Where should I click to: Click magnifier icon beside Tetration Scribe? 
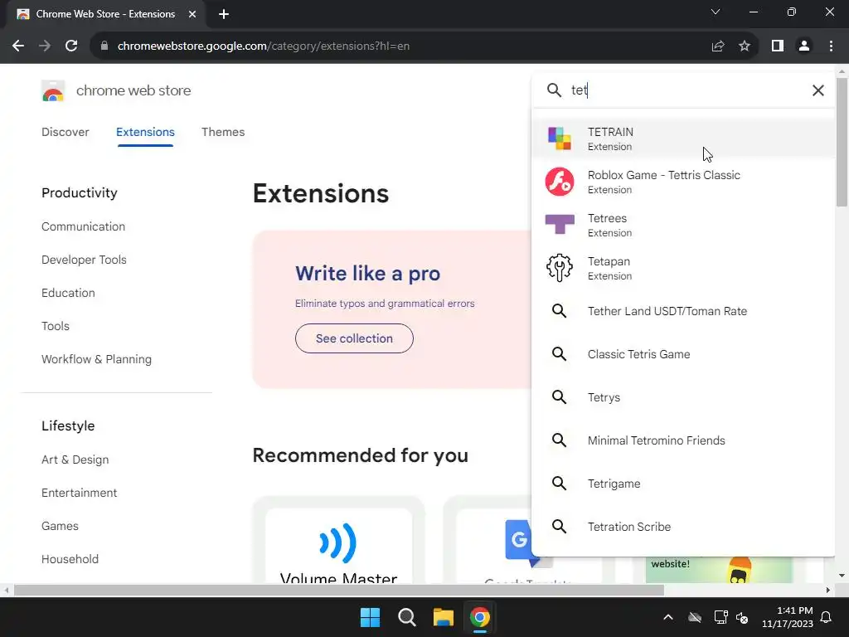pos(560,527)
